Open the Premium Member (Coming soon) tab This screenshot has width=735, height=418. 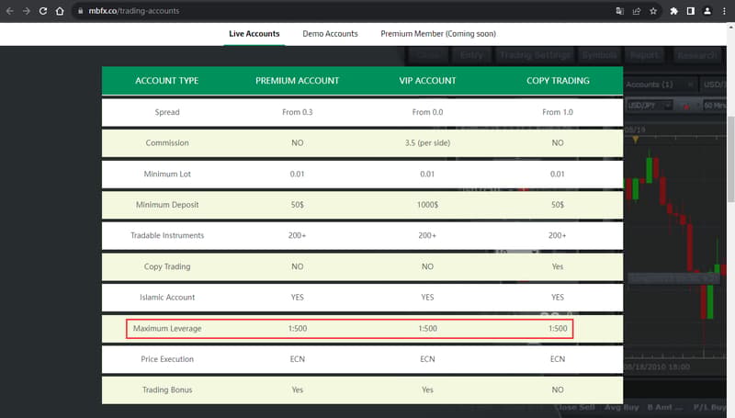[438, 34]
